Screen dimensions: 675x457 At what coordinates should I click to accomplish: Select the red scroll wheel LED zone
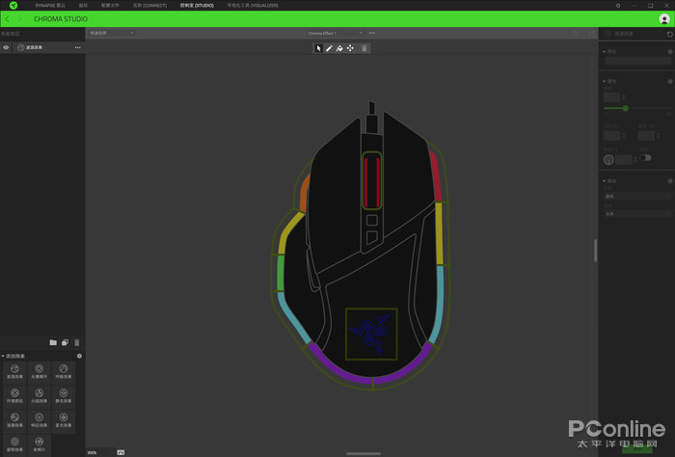click(372, 180)
